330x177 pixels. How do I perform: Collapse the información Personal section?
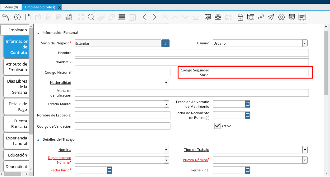pos(38,33)
